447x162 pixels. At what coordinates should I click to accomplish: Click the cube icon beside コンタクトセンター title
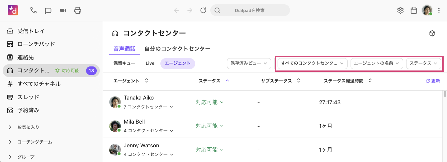tap(432, 33)
